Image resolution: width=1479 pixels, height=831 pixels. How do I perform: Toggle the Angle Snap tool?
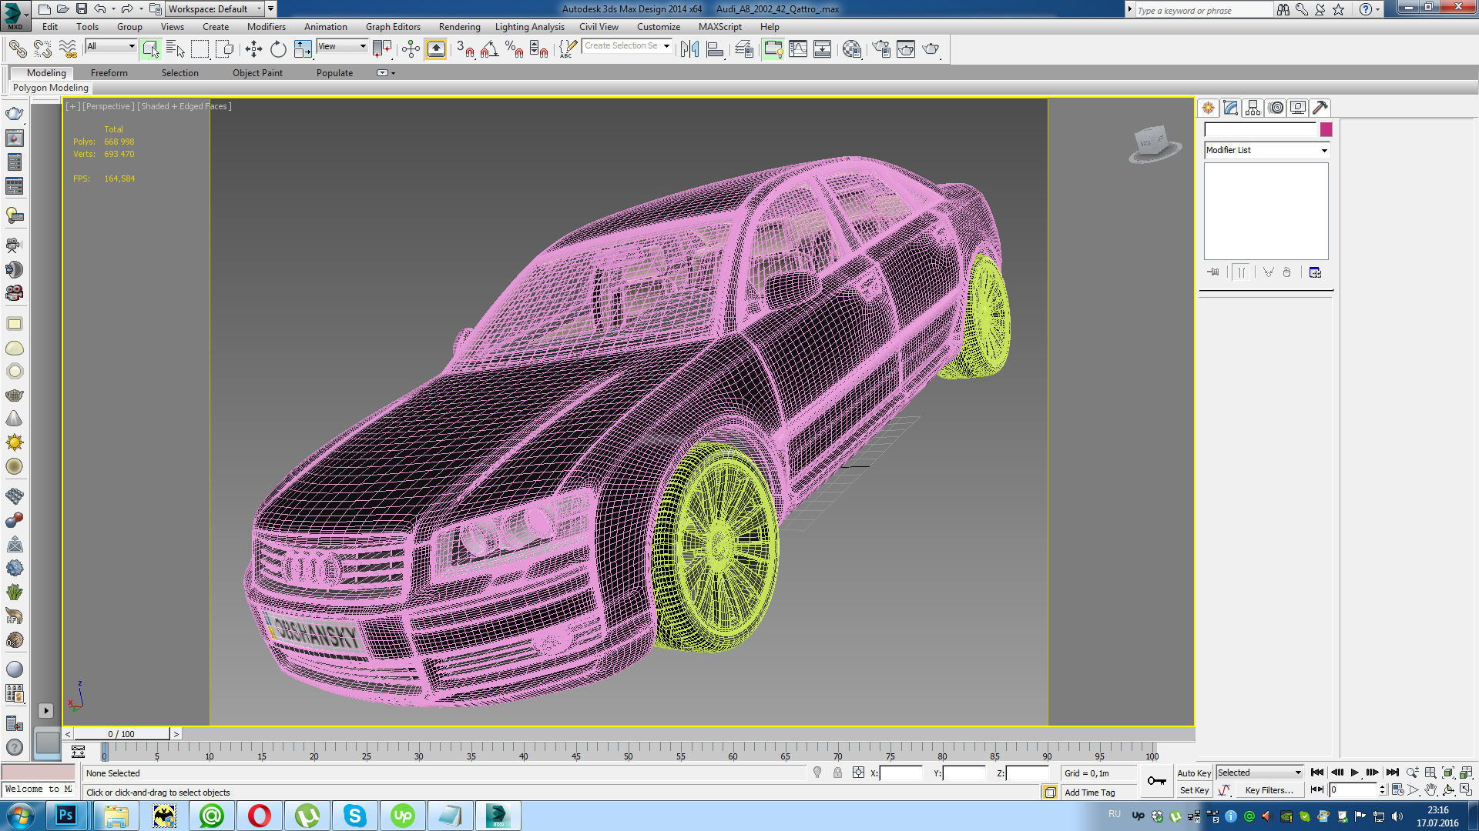489,49
